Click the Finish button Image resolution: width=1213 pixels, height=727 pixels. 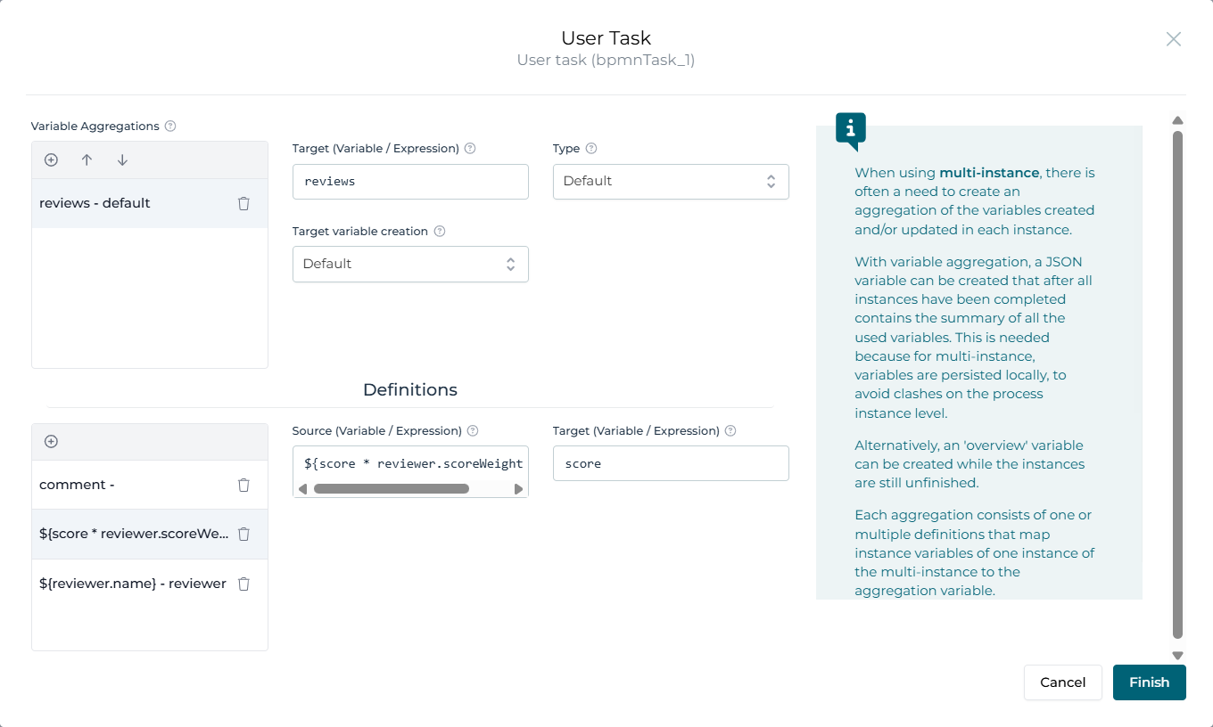(1149, 682)
